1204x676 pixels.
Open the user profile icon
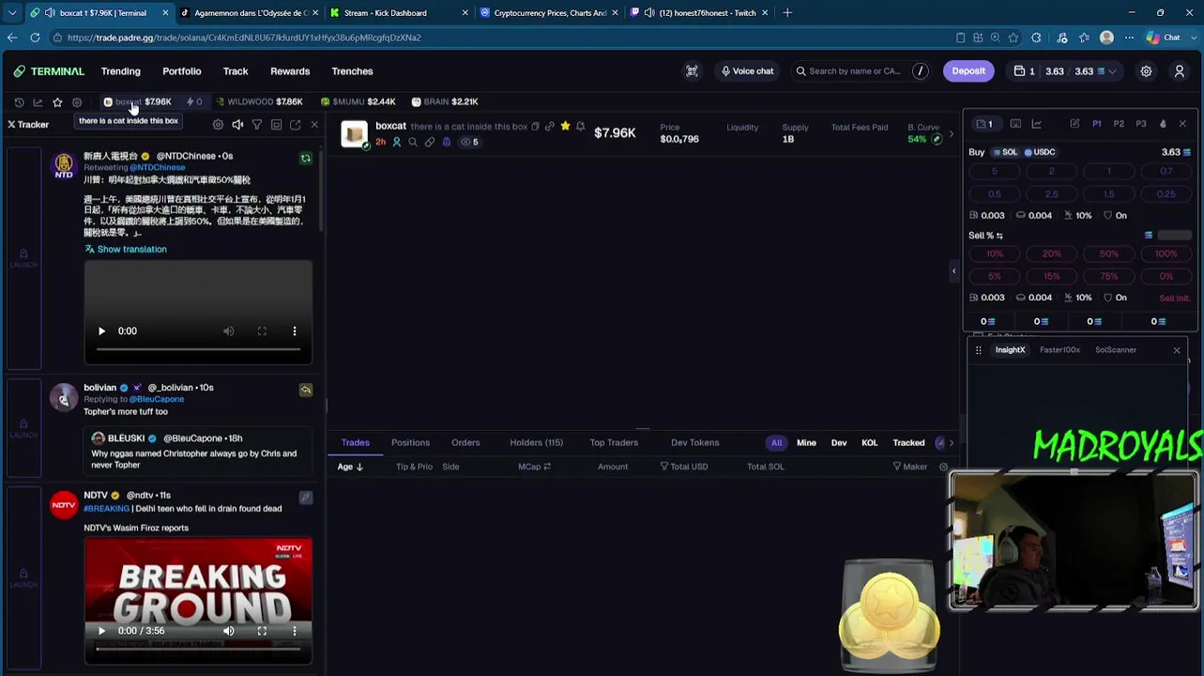tap(1180, 71)
